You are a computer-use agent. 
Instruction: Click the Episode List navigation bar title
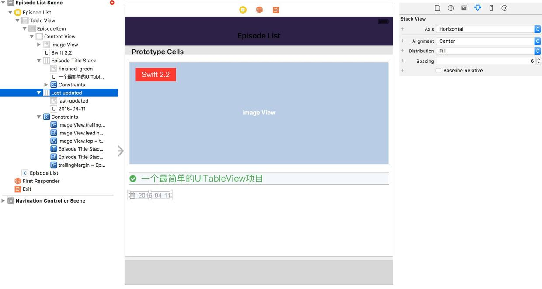click(259, 36)
